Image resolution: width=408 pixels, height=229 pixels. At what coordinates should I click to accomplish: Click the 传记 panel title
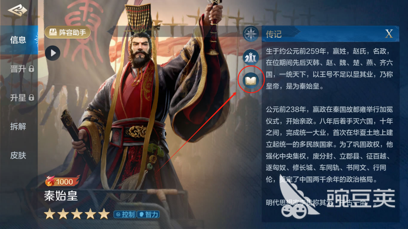tap(274, 34)
